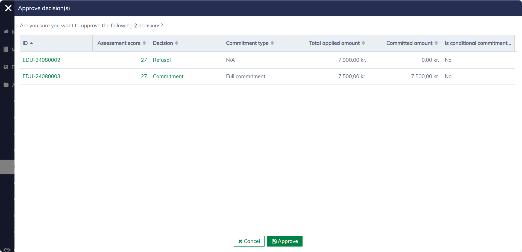Image resolution: width=522 pixels, height=252 pixels.
Task: Close the Approve decision(s) dialog with X
Action: 8,8
